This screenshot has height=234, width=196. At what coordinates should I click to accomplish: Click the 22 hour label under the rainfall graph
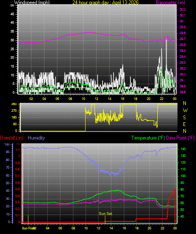pos(162,228)
